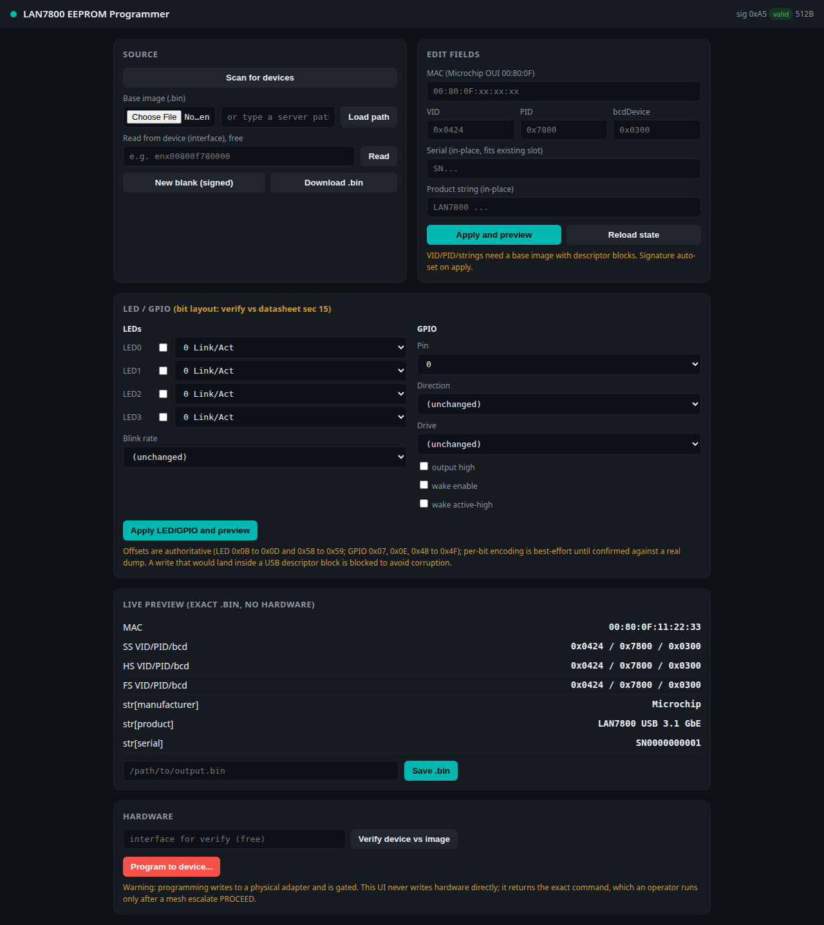Focus the PID input field

point(564,130)
